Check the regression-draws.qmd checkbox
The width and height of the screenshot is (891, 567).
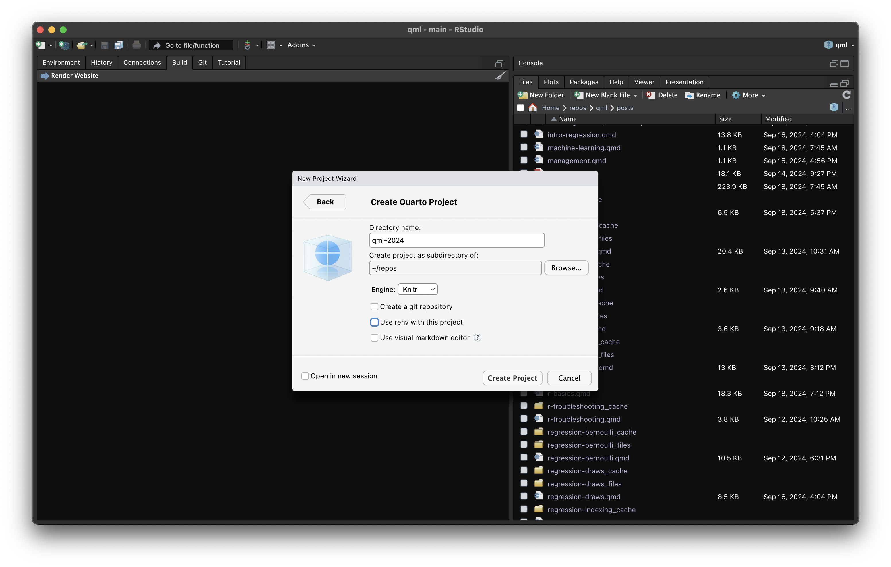[524, 496]
